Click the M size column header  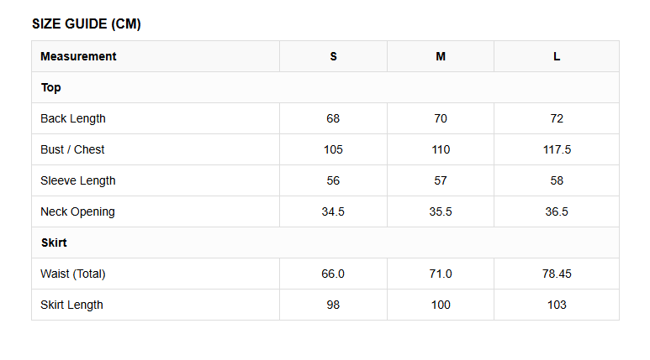[x=441, y=56]
